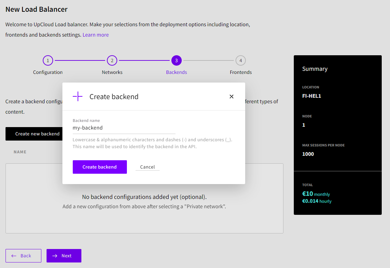Click the Create backend dialog title
The height and width of the screenshot is (268, 390).
(x=114, y=97)
